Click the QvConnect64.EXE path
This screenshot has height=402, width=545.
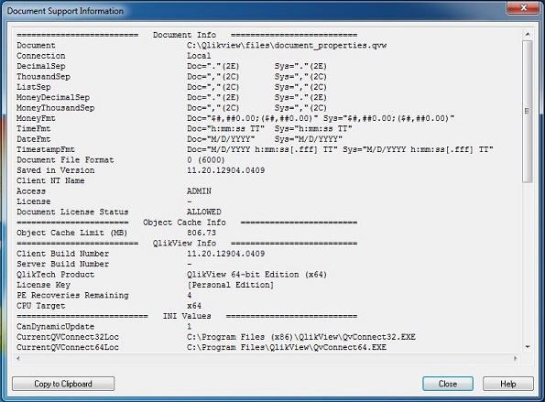tap(287, 348)
